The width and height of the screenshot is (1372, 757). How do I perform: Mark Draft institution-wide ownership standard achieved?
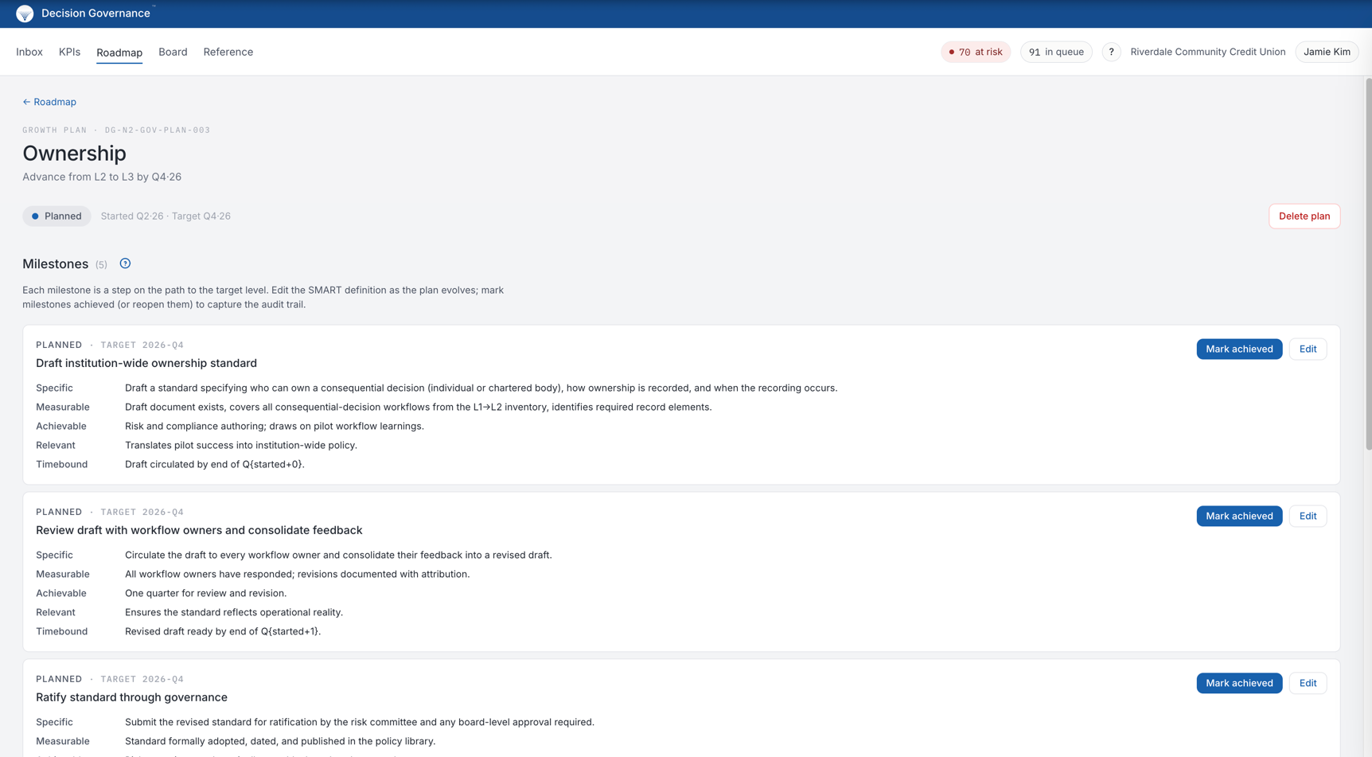(x=1239, y=349)
